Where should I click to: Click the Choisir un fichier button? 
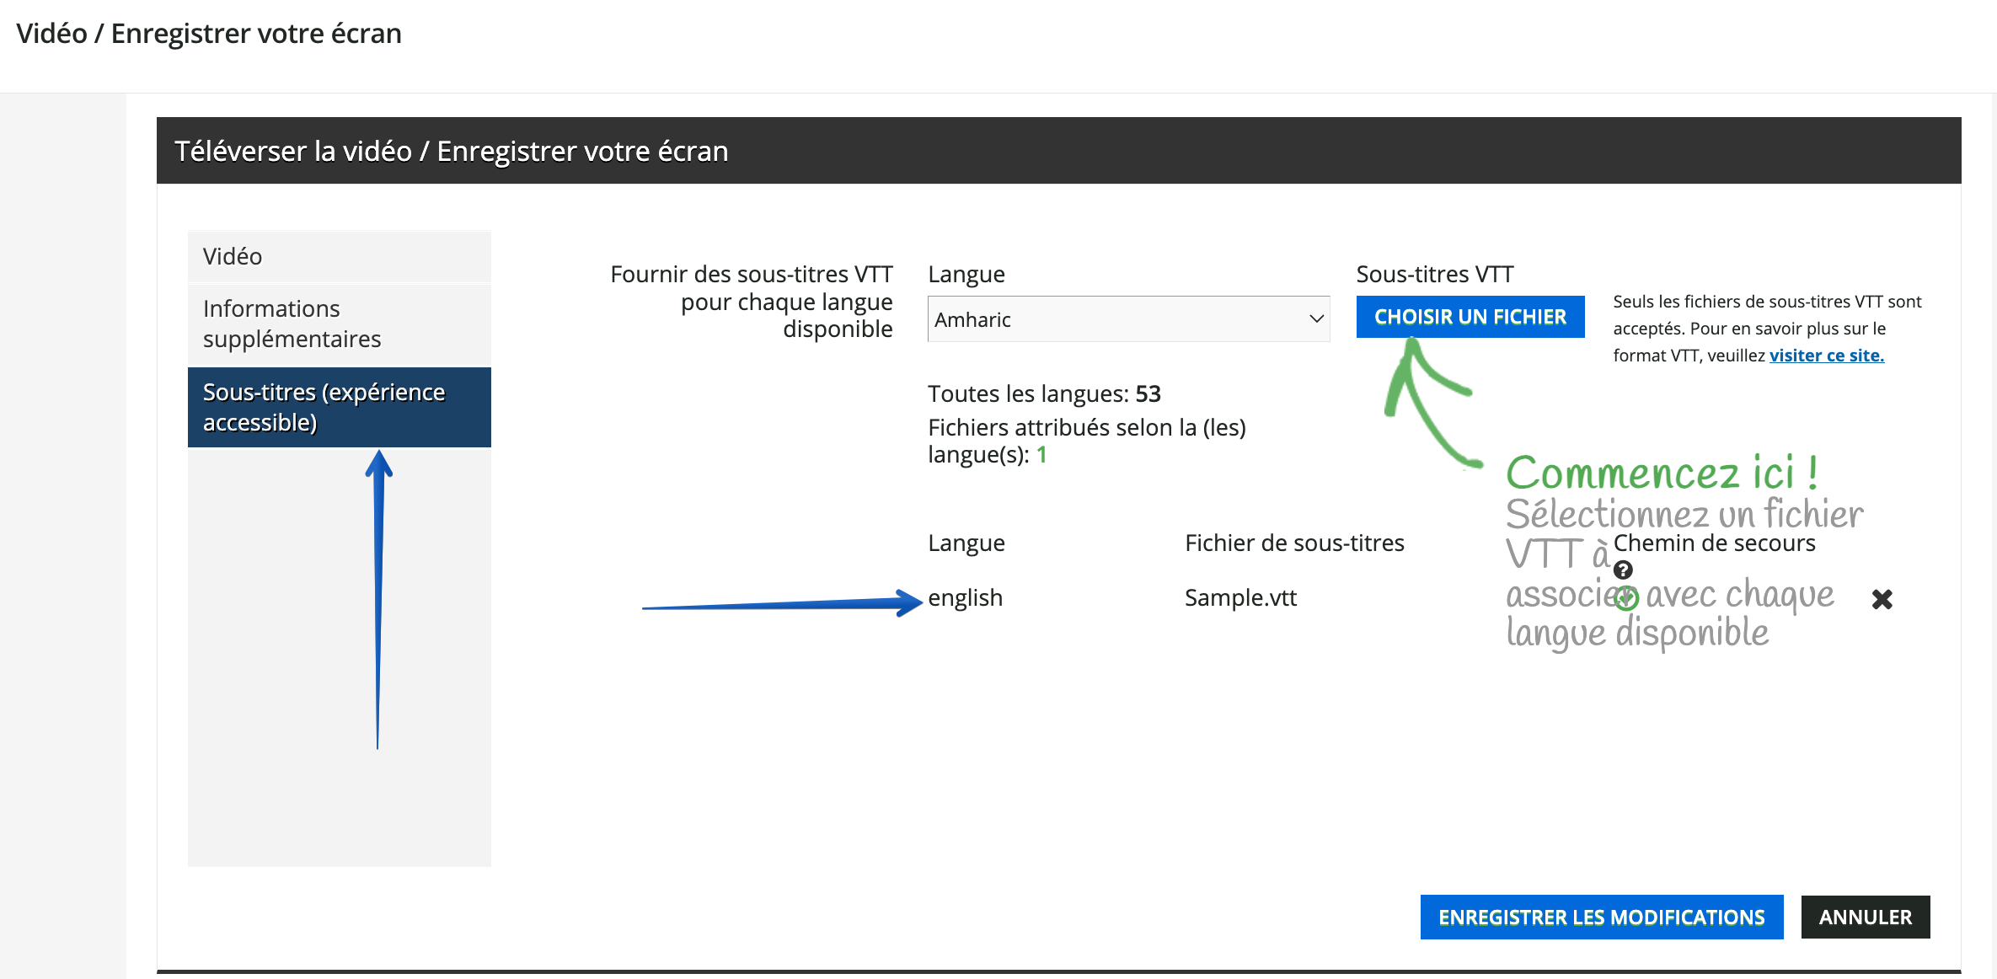point(1470,317)
